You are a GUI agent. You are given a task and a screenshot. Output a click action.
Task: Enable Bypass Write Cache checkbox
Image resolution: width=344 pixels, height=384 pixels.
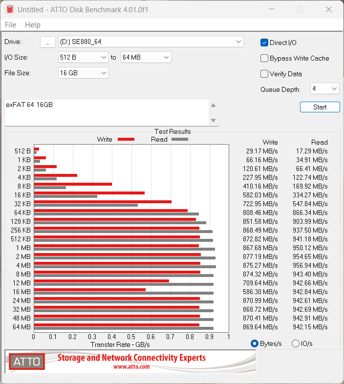coord(264,58)
